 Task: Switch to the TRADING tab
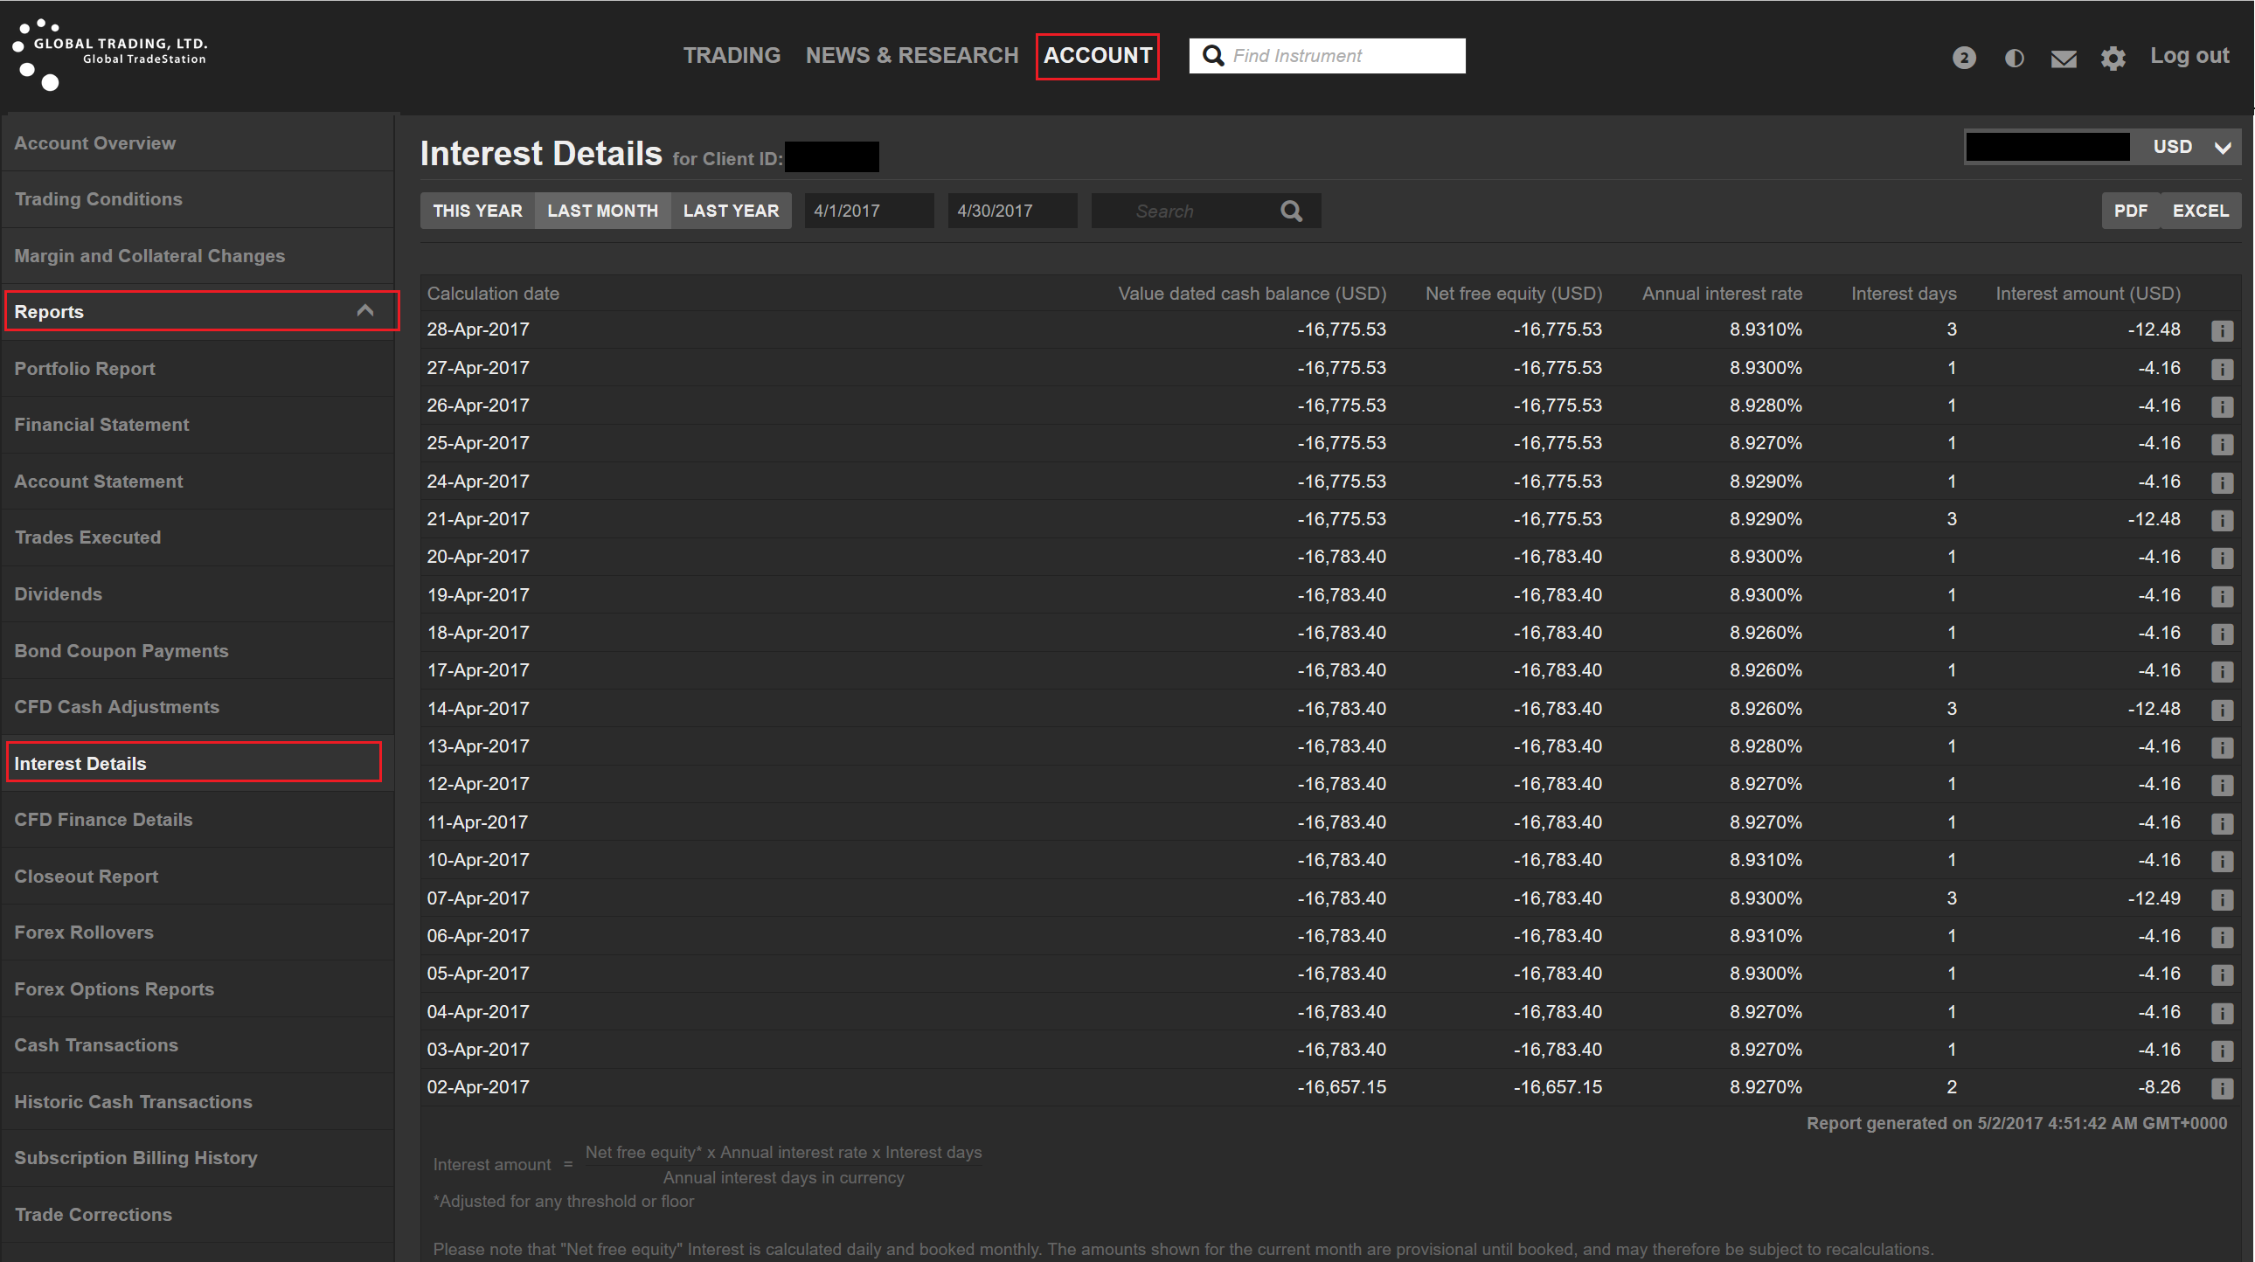[x=732, y=56]
